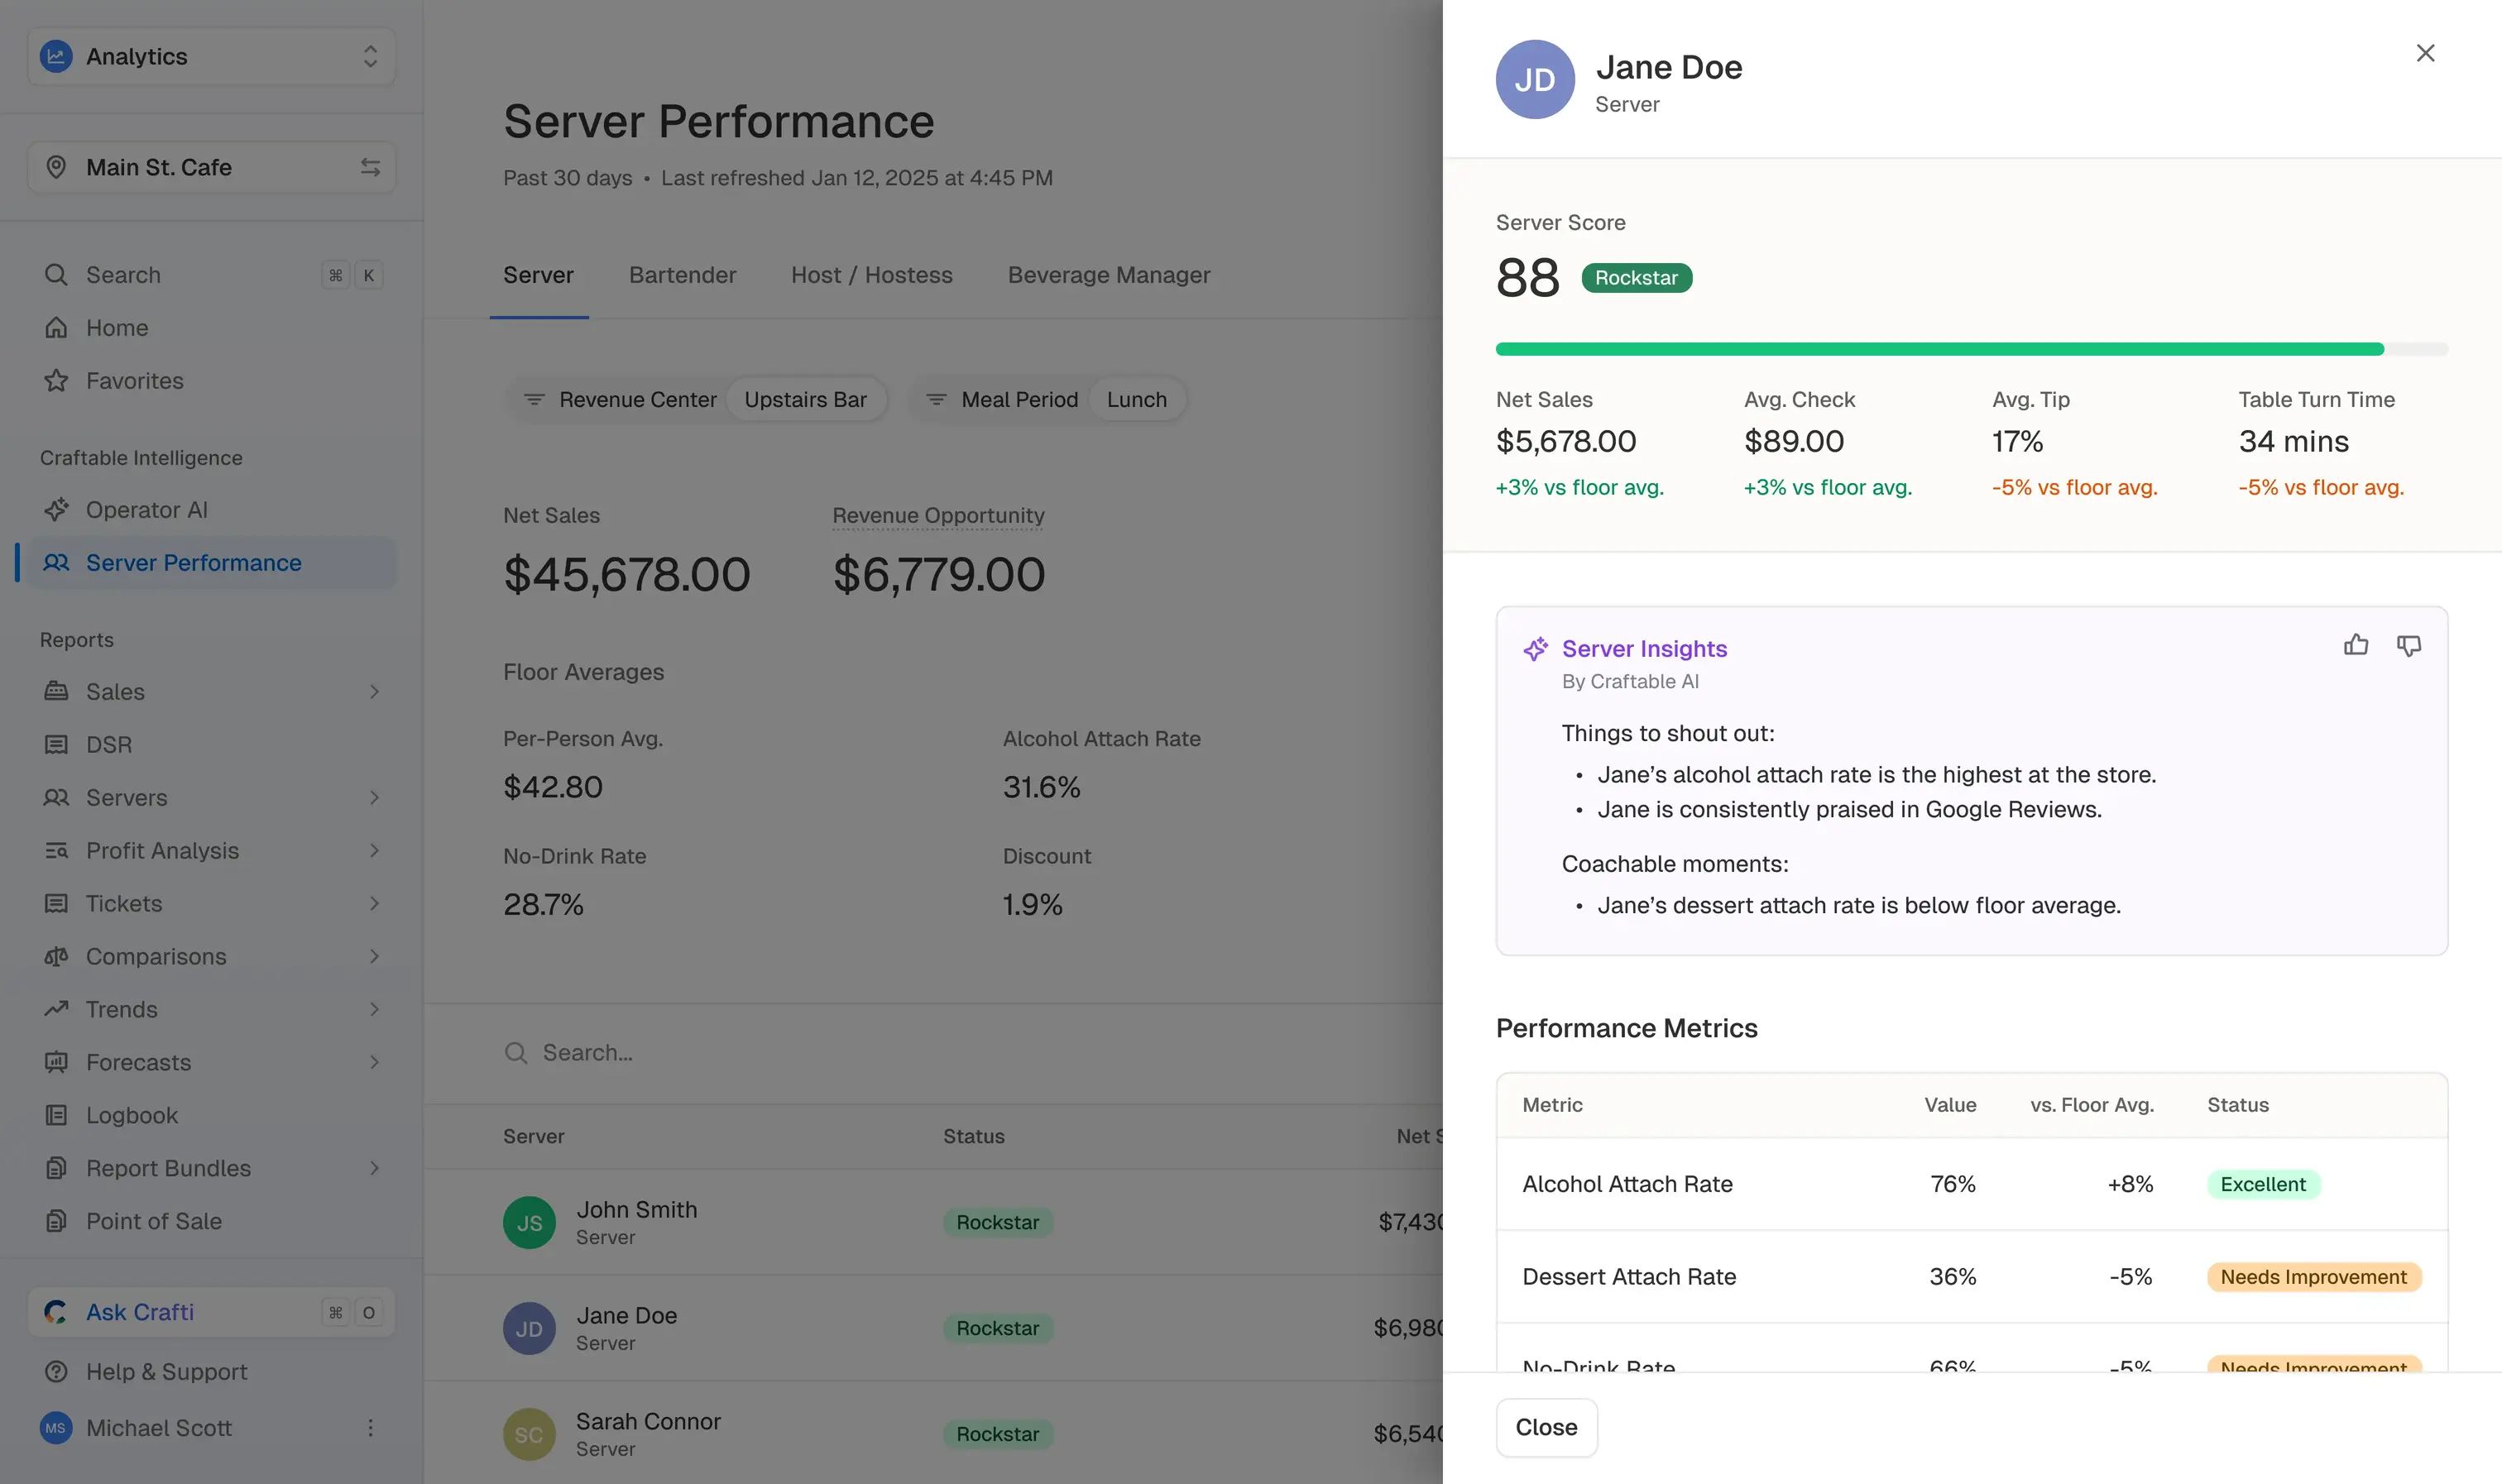Click the Operator AI sparkle icon
This screenshot has width=2502, height=1484.
pos(56,510)
